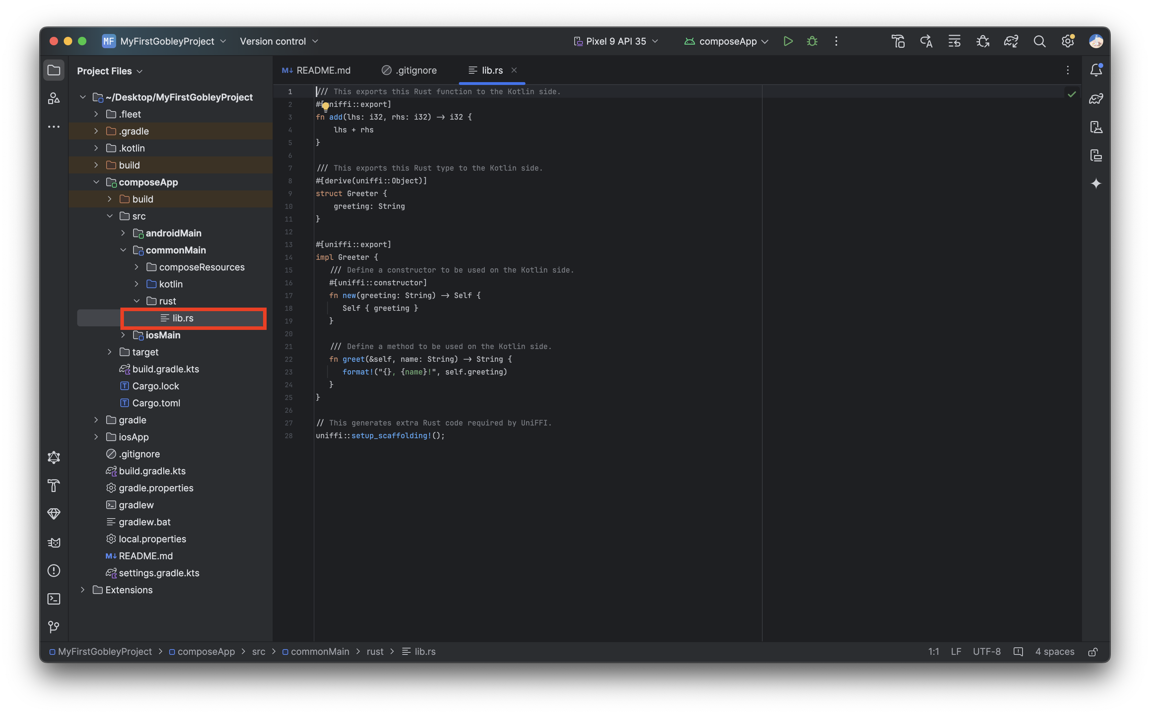Toggle read-only lock in status bar
The image size is (1150, 715).
tap(1093, 652)
